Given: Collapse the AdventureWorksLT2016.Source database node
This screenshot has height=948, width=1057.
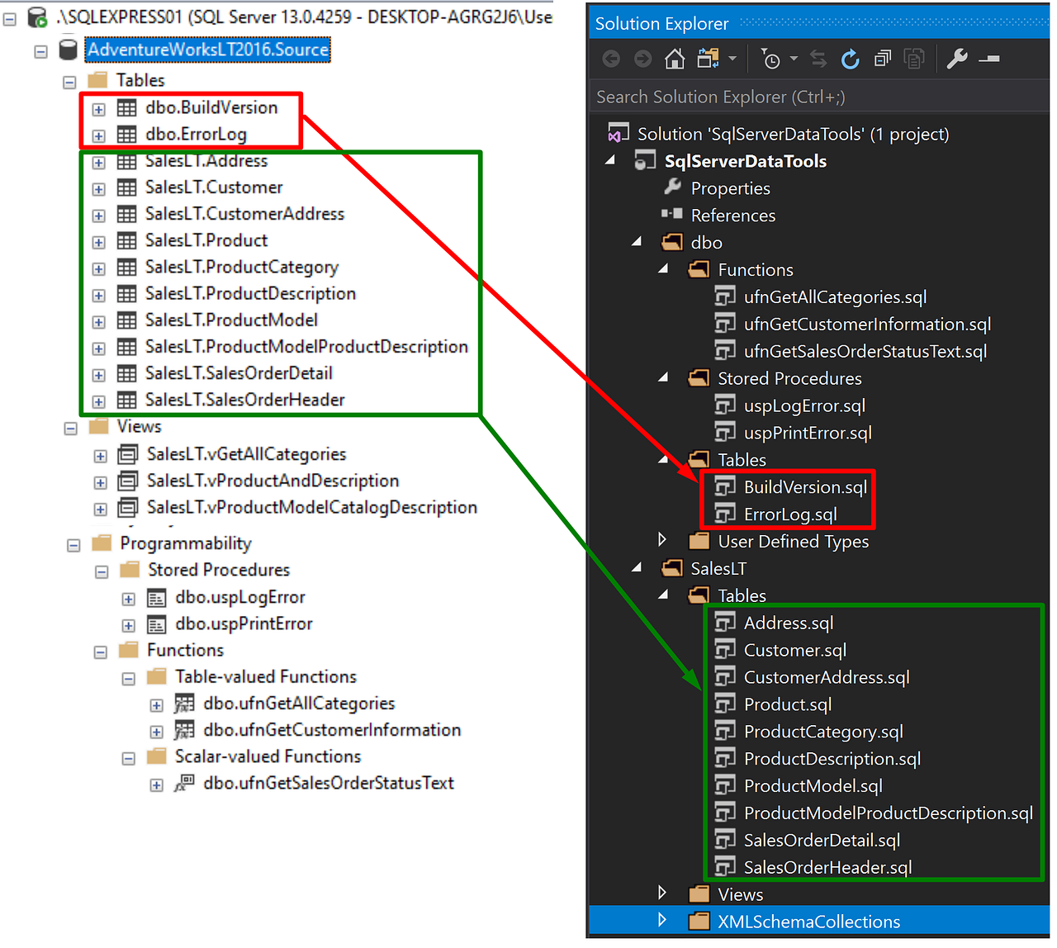Looking at the screenshot, I should coord(40,51).
